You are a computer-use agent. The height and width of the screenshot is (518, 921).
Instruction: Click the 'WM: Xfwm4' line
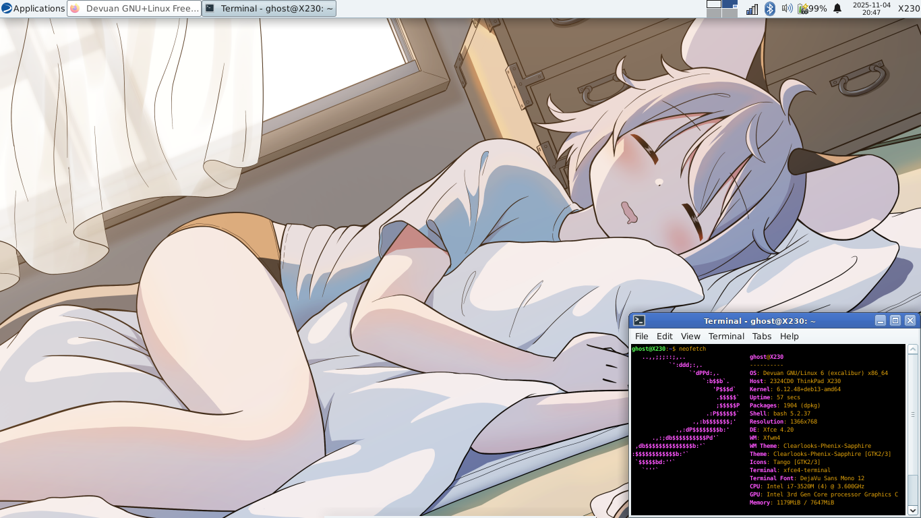point(765,438)
